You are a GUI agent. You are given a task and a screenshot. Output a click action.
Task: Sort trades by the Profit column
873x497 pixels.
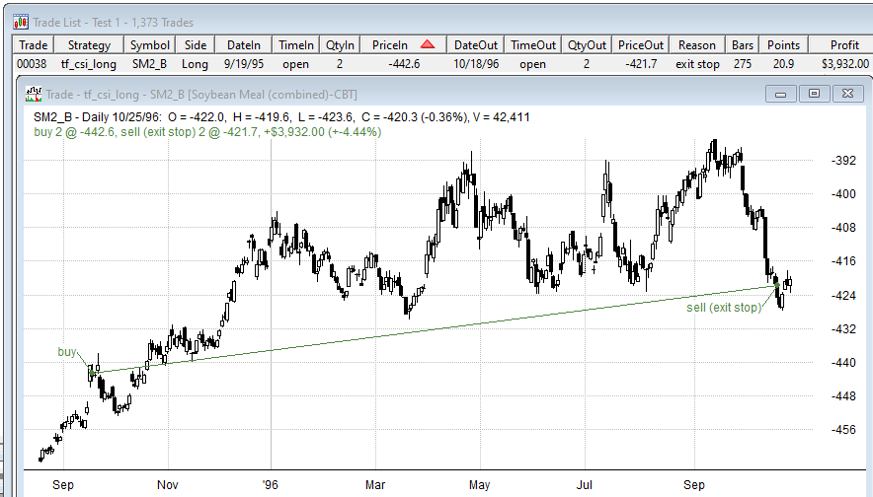click(844, 44)
